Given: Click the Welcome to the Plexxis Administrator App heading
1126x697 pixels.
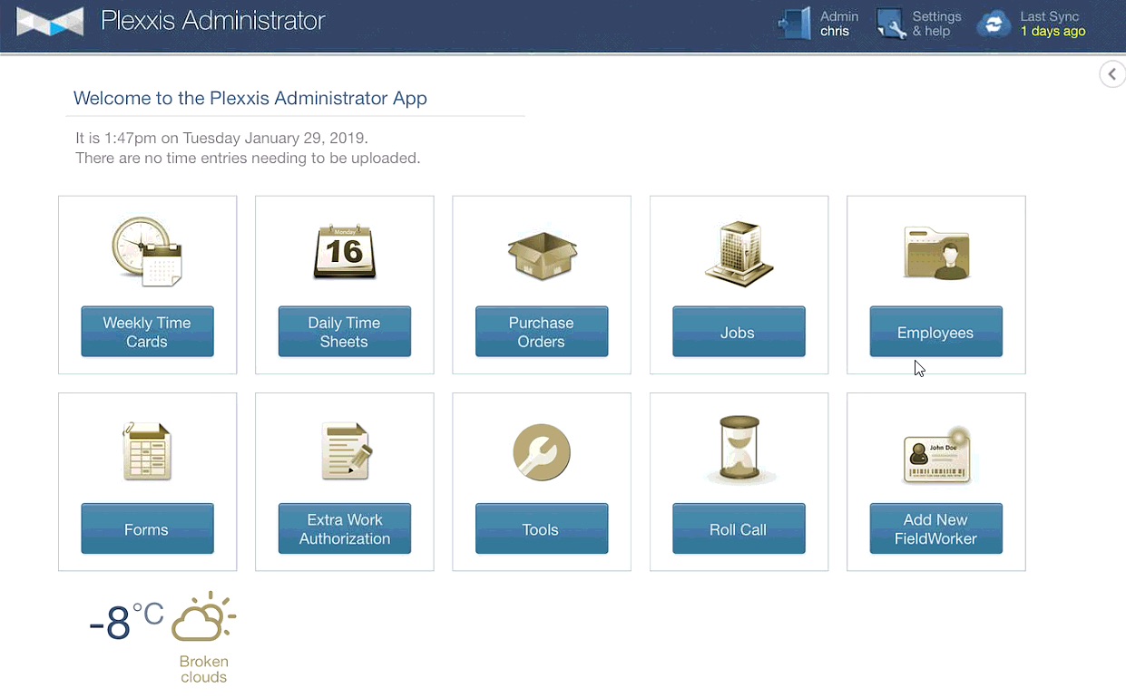Looking at the screenshot, I should (x=250, y=99).
